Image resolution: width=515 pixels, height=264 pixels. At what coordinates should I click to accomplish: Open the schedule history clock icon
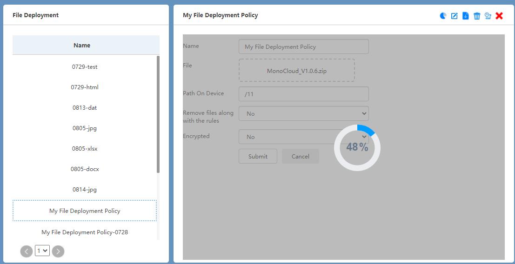[x=488, y=16]
